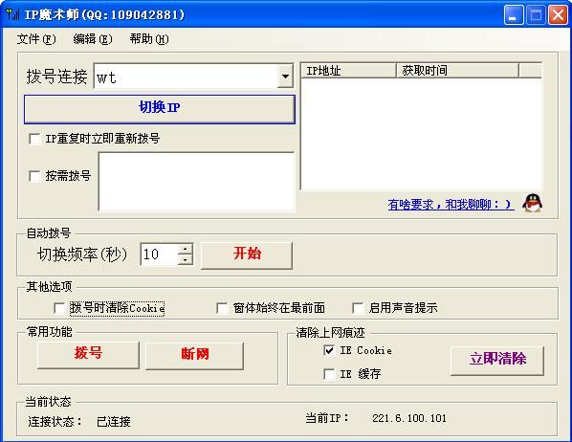This screenshot has width=572, height=442.
Task: Click the 立即清除 button
Action: 497,361
